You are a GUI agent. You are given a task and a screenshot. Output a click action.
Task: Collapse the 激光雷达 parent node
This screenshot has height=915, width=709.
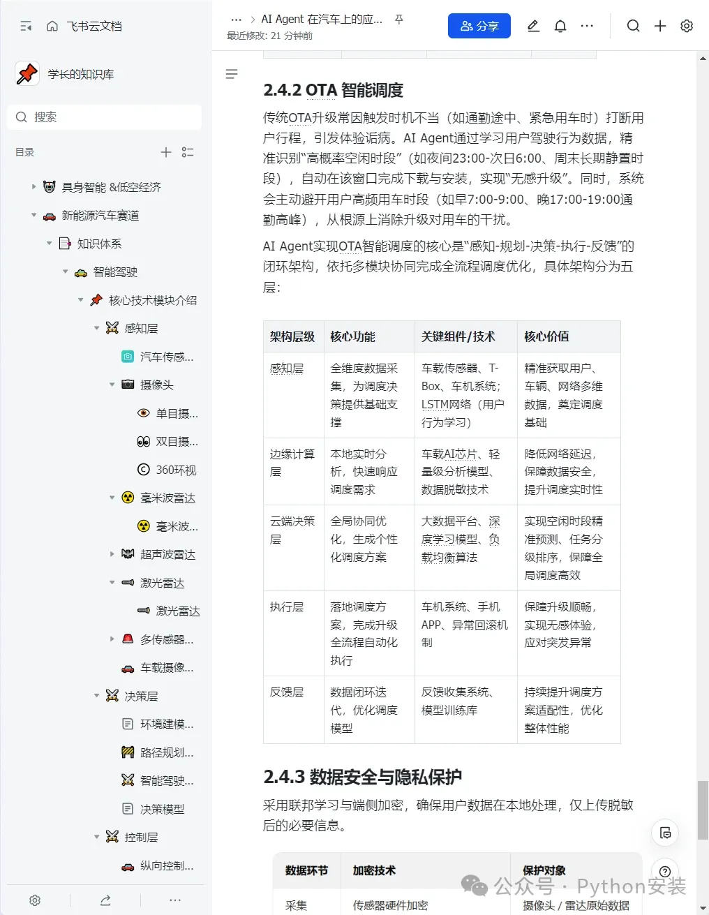tap(112, 582)
